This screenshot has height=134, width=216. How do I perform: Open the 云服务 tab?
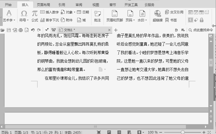(149, 5)
